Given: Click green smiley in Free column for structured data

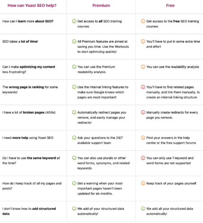Looking at the screenshot, I should (143, 208).
